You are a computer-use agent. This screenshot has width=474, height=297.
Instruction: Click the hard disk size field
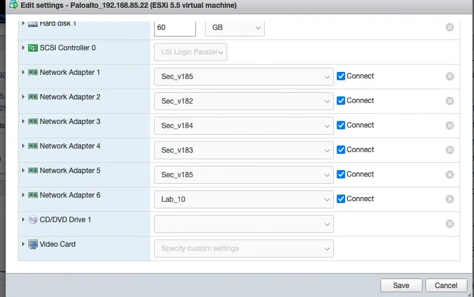175,28
